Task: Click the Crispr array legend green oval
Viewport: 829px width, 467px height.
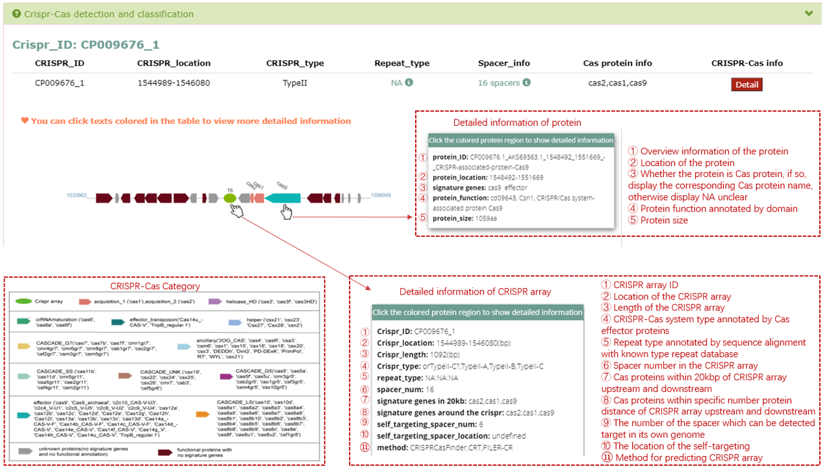Action: [x=23, y=302]
